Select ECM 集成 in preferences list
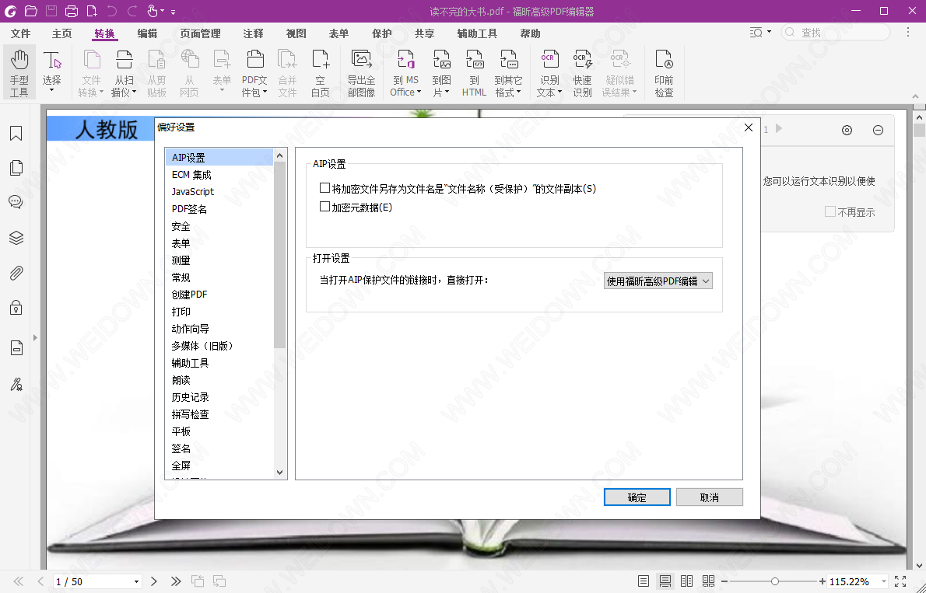This screenshot has width=926, height=593. pos(219,175)
